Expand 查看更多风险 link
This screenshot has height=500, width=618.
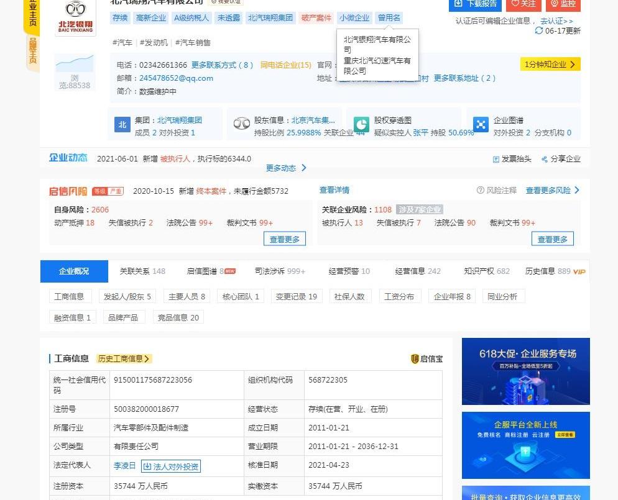(x=553, y=190)
